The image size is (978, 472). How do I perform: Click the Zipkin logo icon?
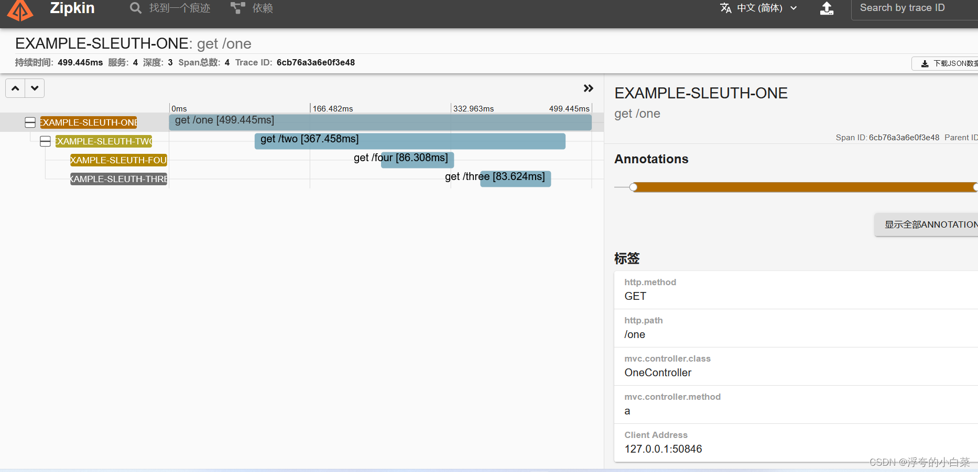[20, 9]
